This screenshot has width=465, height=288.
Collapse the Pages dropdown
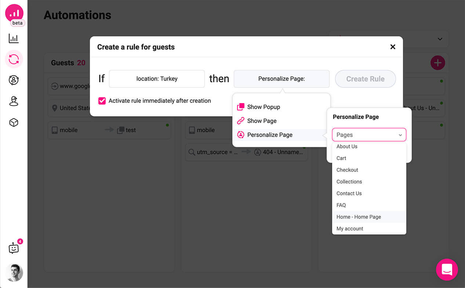tap(369, 135)
